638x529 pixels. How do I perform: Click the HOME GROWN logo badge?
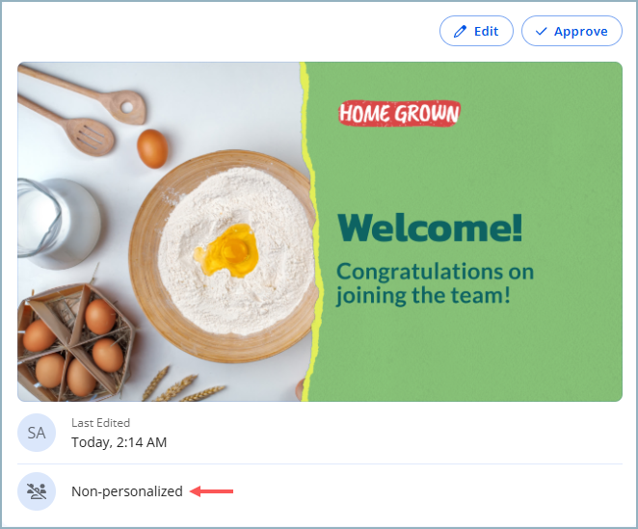pyautogui.click(x=399, y=114)
